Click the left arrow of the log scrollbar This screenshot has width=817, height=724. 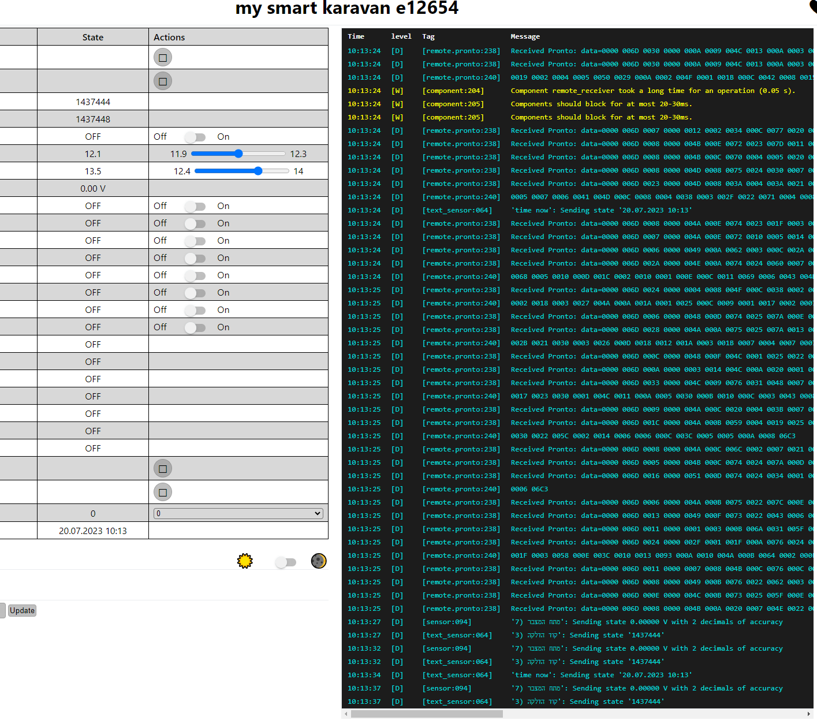pyautogui.click(x=346, y=714)
